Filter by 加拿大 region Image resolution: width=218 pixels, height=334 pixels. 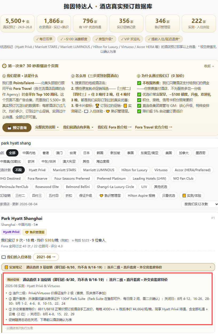coord(184,153)
